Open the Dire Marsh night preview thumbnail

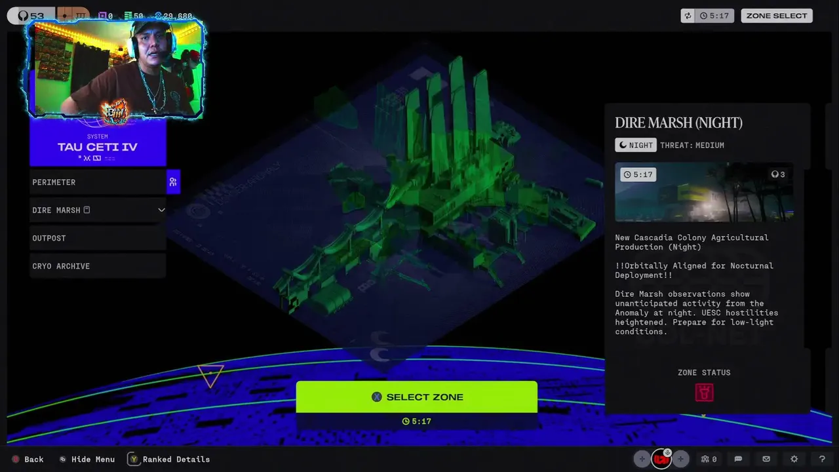pos(704,192)
